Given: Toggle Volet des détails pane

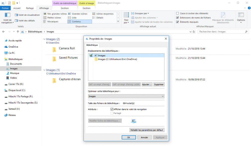Looking at the screenshot, I should click(x=25, y=21).
